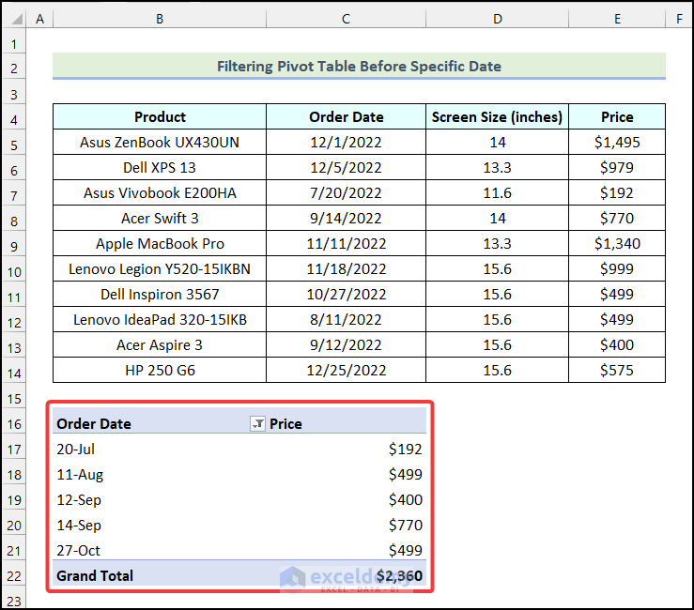
Task: Select column E header
Action: 617,19
